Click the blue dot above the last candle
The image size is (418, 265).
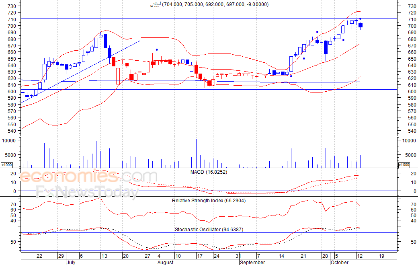click(361, 18)
